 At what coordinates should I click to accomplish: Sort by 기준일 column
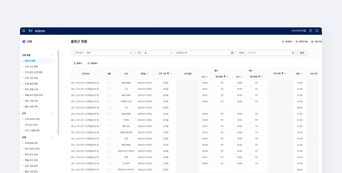[x=147, y=74]
